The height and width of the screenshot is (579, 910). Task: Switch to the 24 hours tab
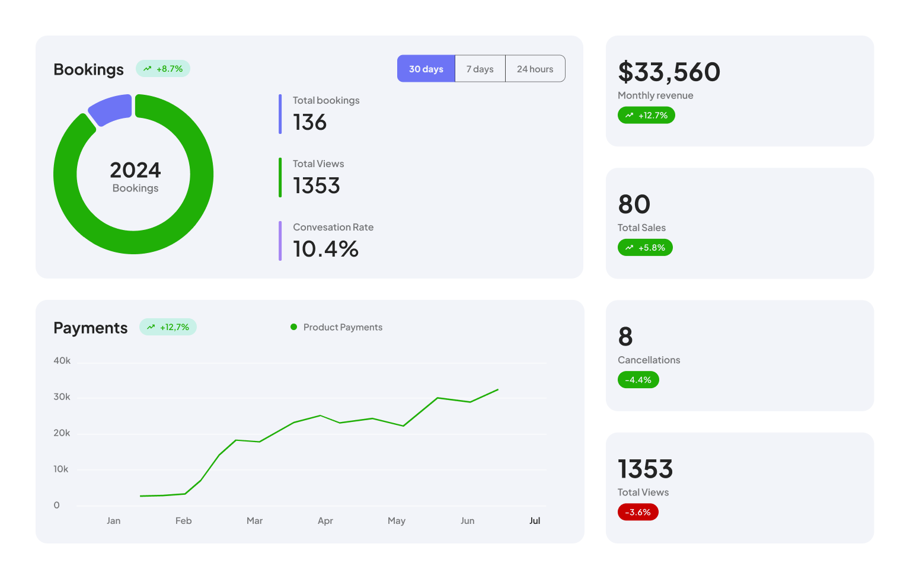[535, 69]
